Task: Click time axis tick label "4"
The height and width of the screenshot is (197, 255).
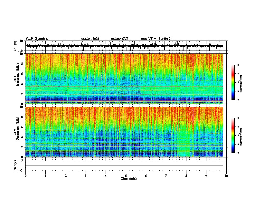Action: tap(106, 176)
